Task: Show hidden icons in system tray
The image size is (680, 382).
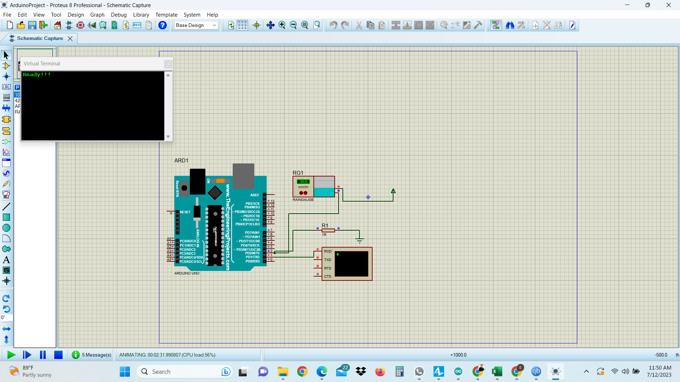Action: point(586,371)
